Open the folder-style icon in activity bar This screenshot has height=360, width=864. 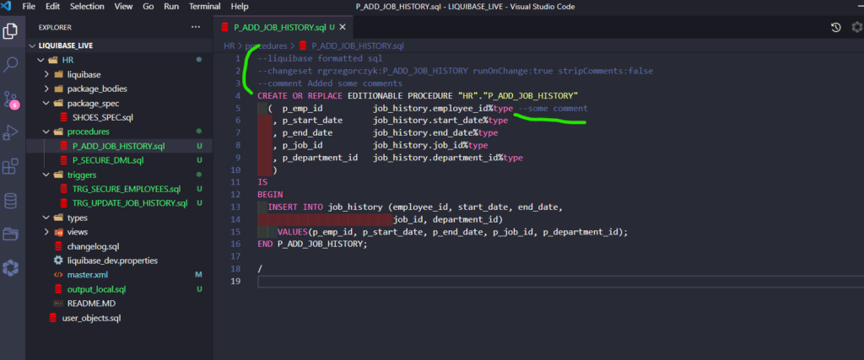click(10, 234)
